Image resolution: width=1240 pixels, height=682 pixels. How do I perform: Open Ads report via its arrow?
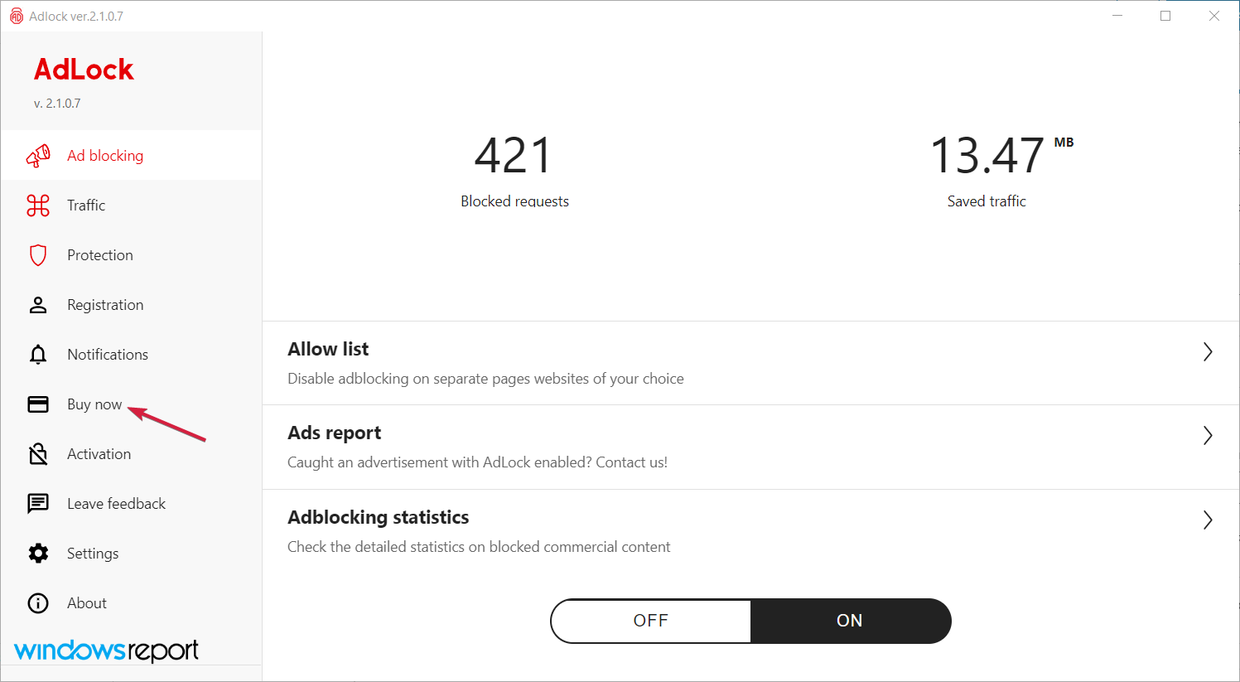(x=1208, y=436)
